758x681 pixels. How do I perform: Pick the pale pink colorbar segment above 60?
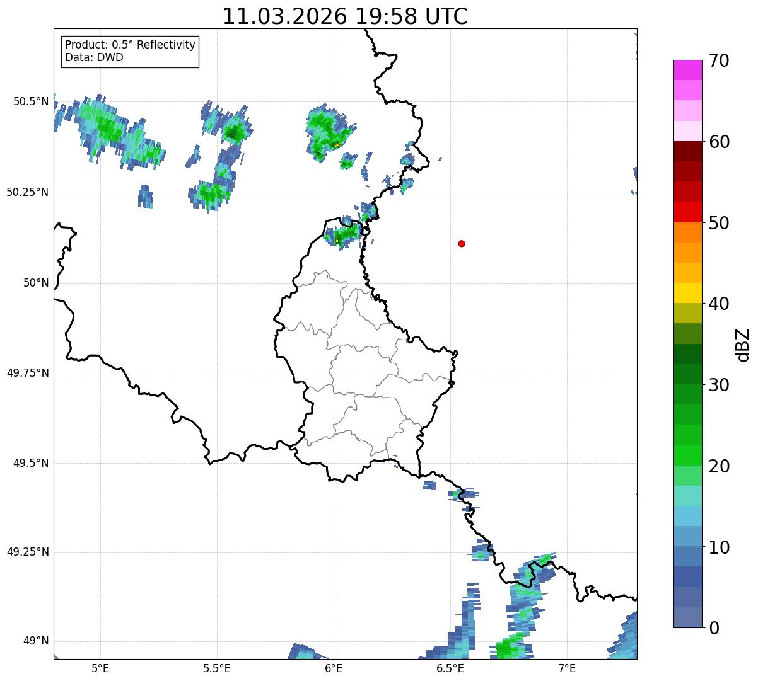(x=687, y=131)
